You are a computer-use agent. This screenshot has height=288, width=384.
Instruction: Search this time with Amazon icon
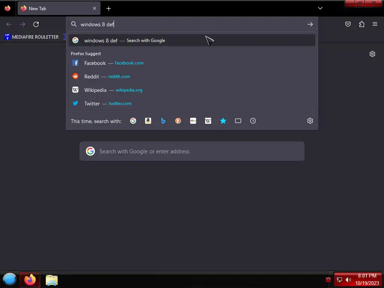(148, 121)
